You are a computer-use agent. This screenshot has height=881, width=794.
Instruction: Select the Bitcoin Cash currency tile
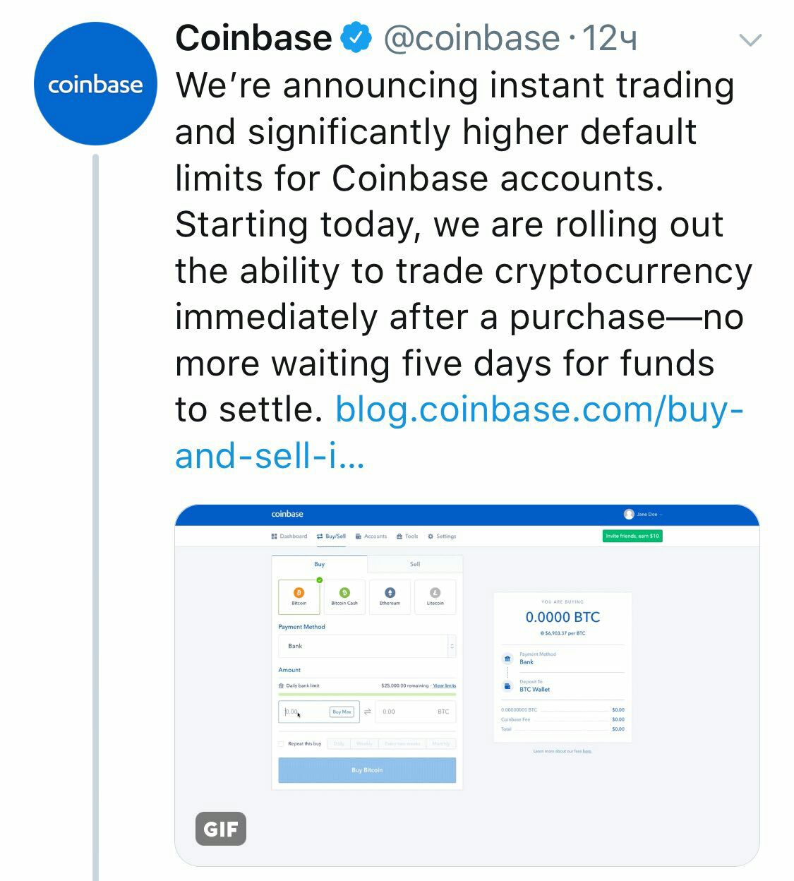(x=344, y=597)
